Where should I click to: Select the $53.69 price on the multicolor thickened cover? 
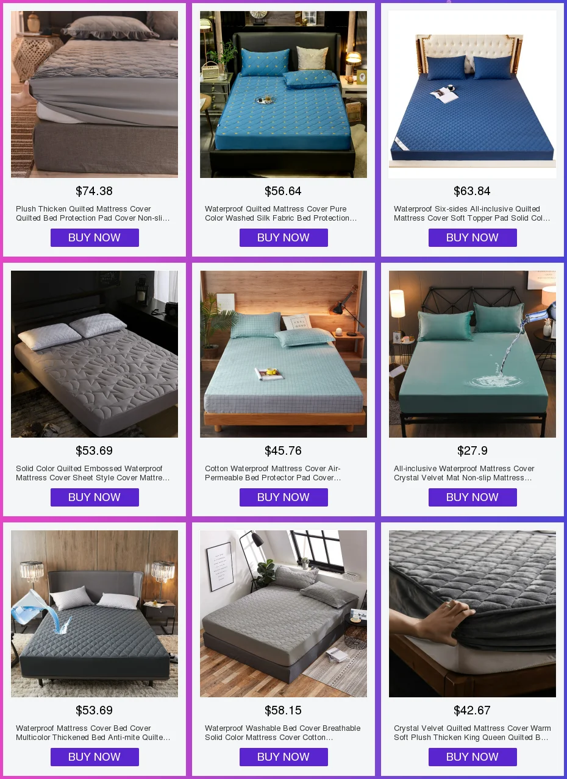point(94,710)
